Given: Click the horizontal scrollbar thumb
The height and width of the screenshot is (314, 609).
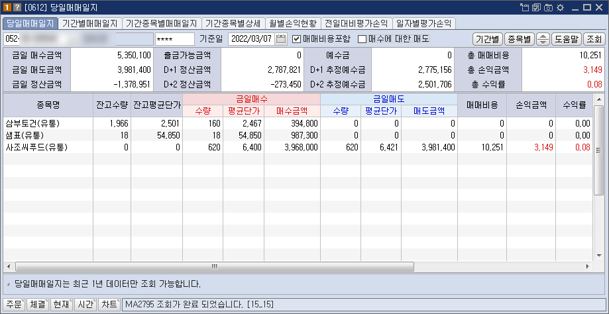Looking at the screenshot, I should [215, 267].
